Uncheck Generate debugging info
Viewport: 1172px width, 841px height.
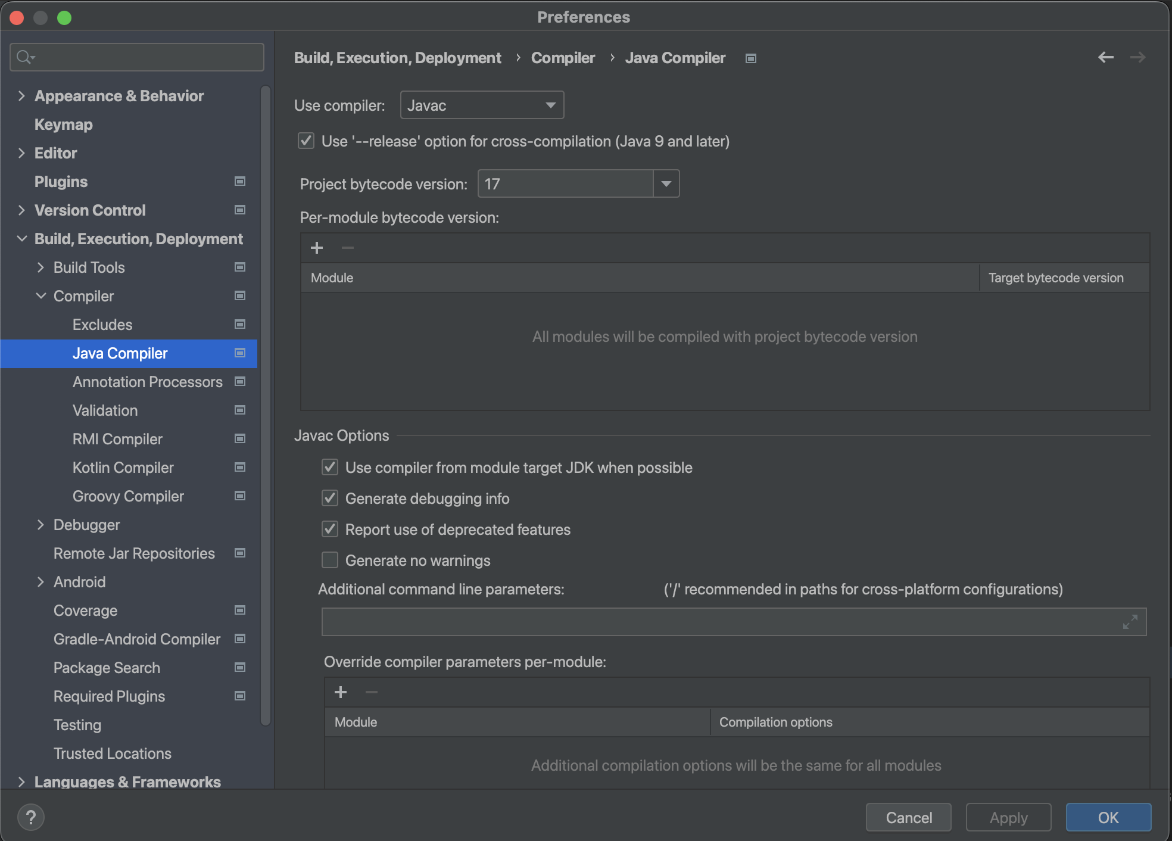[x=330, y=499]
